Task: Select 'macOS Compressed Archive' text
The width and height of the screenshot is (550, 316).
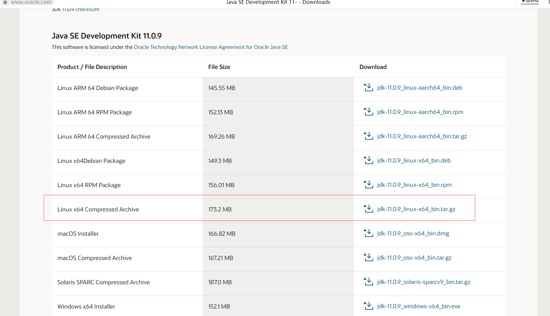Action: [x=95, y=258]
